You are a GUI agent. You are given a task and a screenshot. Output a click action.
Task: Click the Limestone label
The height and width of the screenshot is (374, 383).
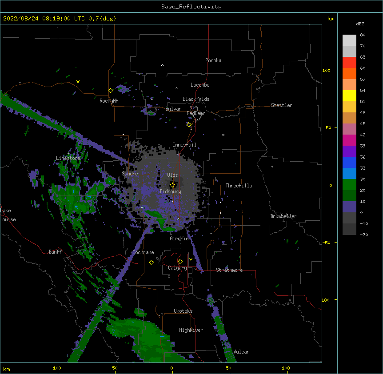pos(68,158)
